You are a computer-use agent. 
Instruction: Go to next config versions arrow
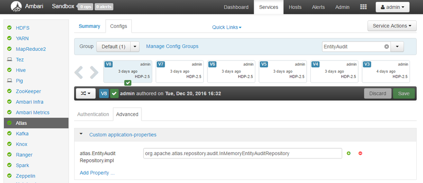click(x=94, y=72)
